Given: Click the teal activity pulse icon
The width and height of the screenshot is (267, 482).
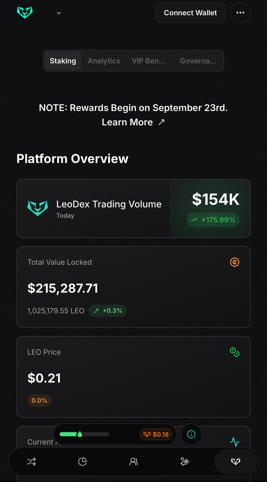Looking at the screenshot, I should pos(235,442).
